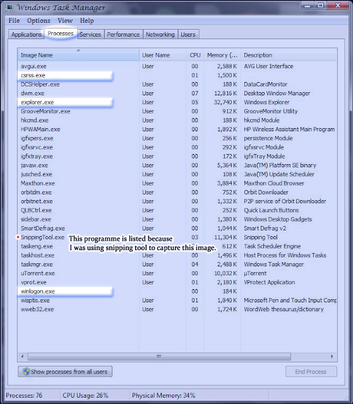Select the orbitnet.exe process

[177, 201]
